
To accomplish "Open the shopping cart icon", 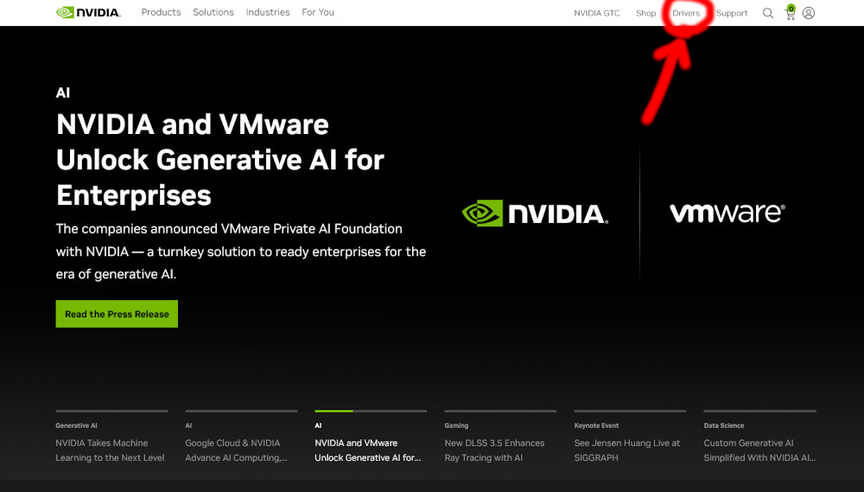I will (791, 12).
